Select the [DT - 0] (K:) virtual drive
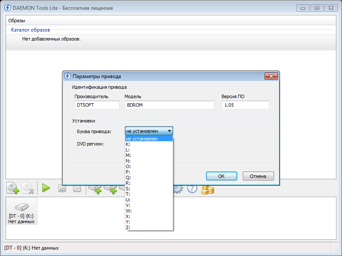Viewport: 342px width, 256px height. tap(22, 211)
